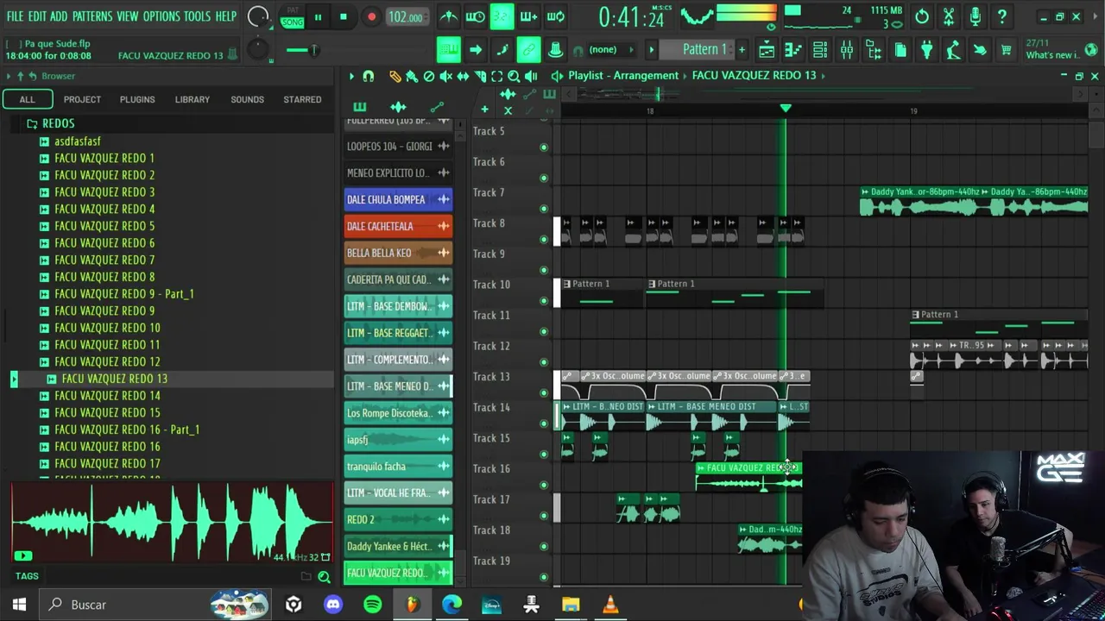Open the arrow left of the Pattern 1 selector
1105x621 pixels.
(652, 49)
